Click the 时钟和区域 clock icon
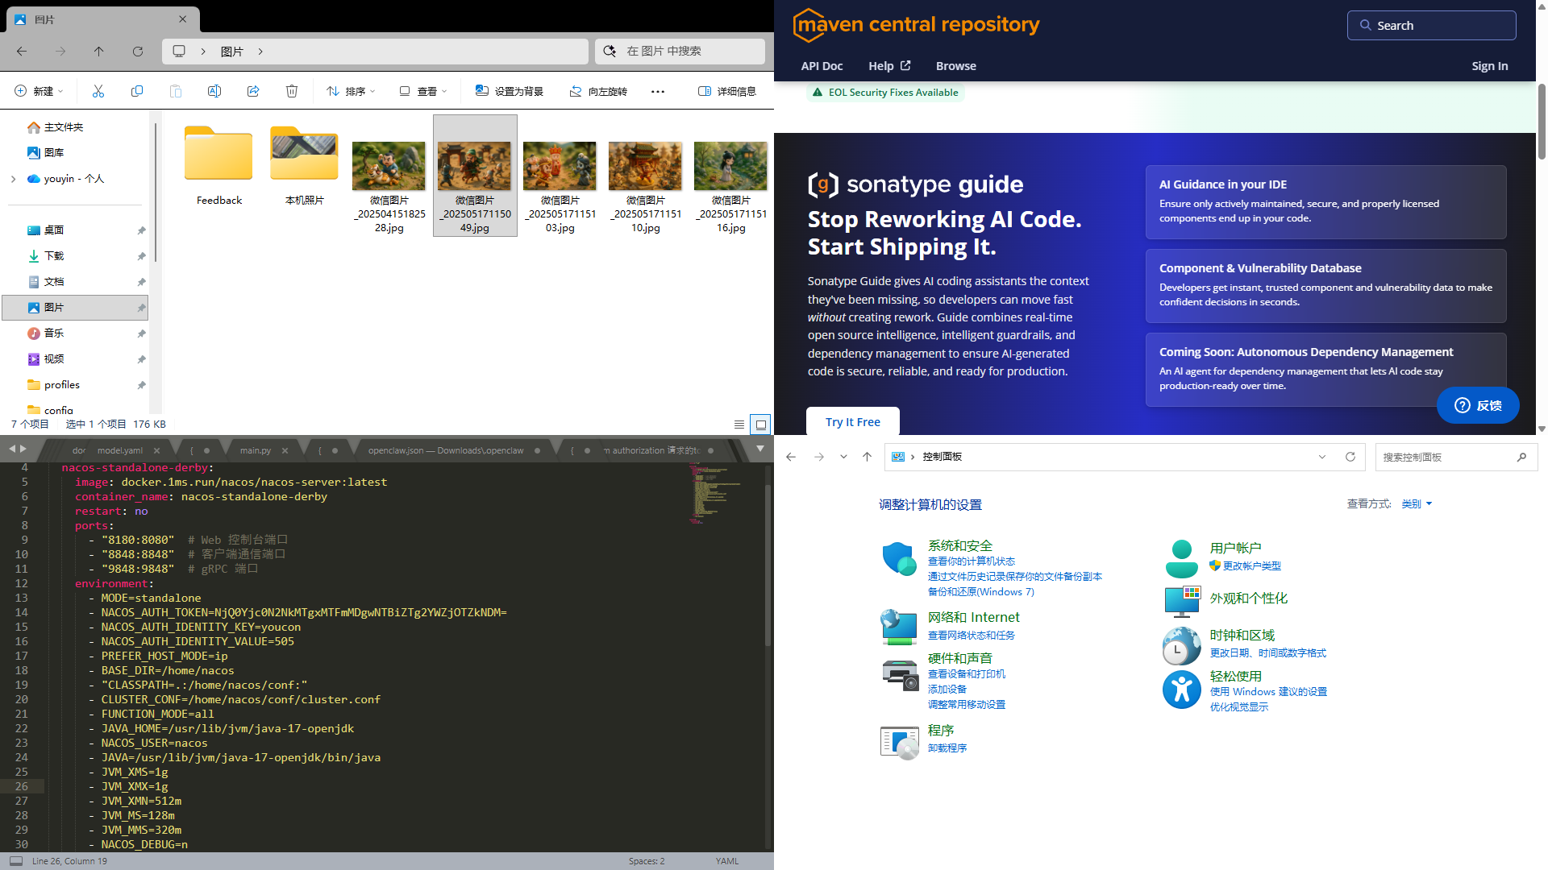Viewport: 1548px width, 870px height. 1181,645
